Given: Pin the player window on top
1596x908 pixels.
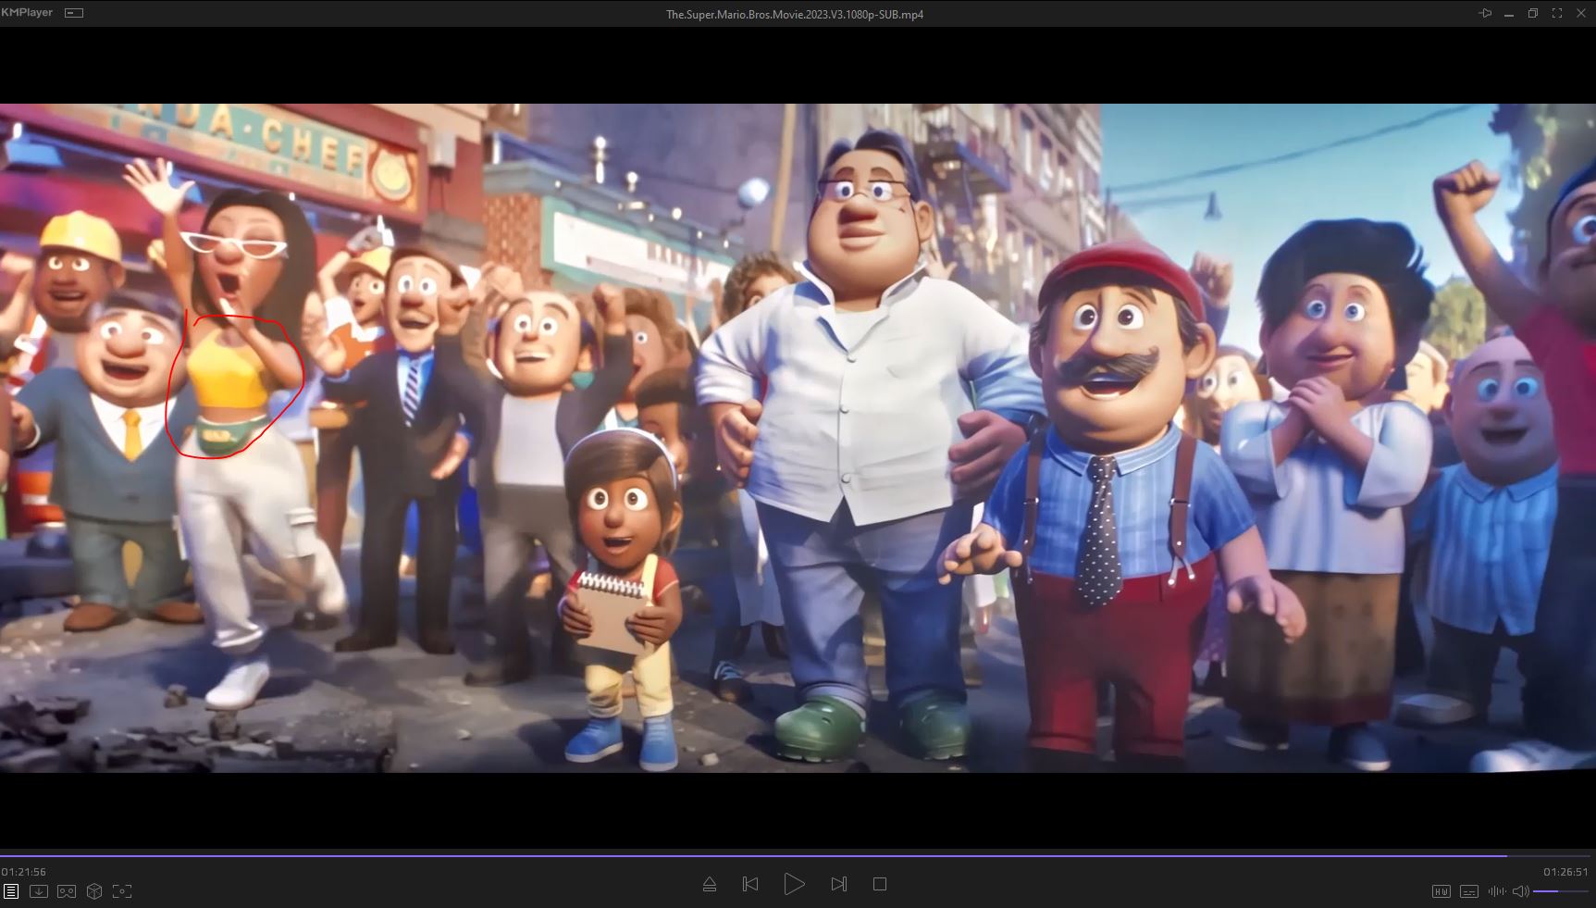Looking at the screenshot, I should pos(1485,13).
